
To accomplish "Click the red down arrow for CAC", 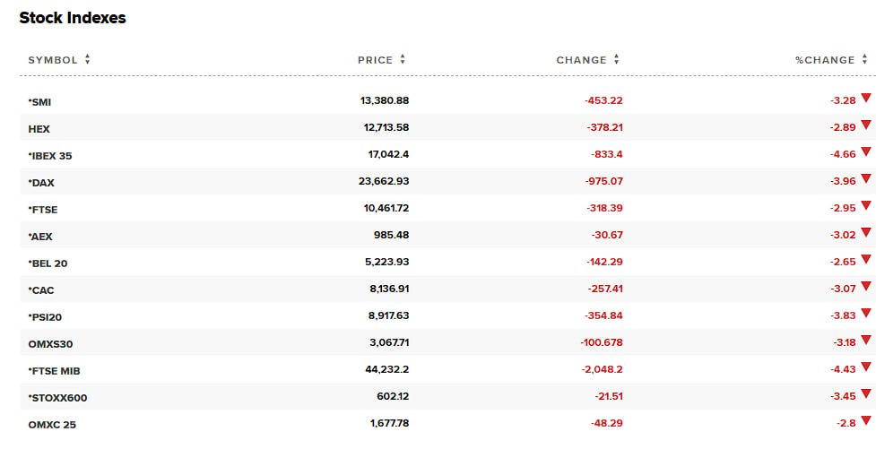I will (x=866, y=286).
